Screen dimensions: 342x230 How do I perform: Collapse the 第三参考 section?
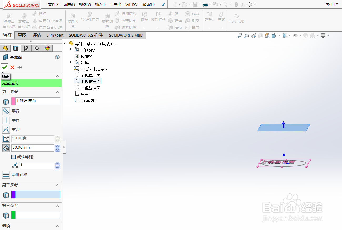click(57, 206)
